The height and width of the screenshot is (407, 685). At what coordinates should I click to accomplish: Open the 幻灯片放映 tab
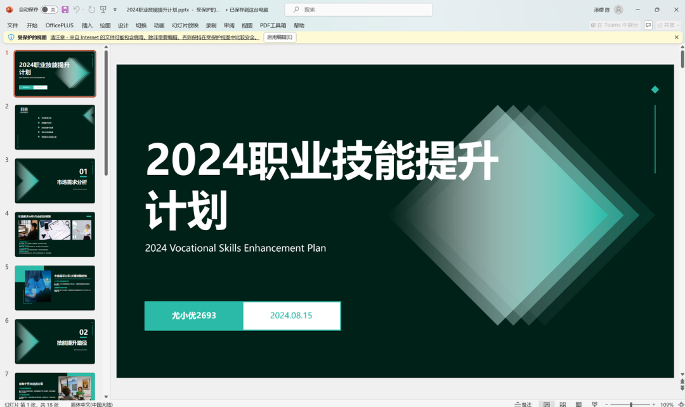tap(185, 25)
